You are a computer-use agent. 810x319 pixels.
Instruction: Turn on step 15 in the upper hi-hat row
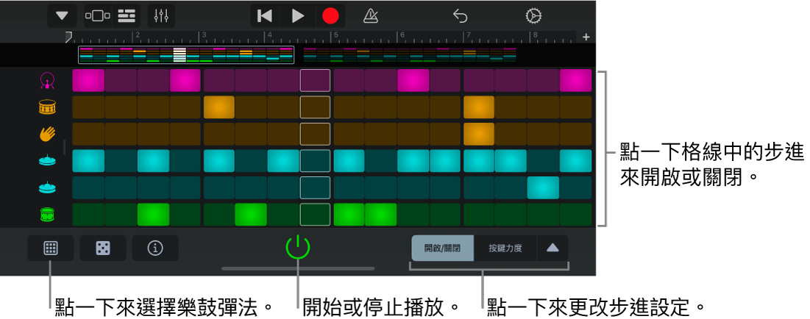(x=543, y=161)
